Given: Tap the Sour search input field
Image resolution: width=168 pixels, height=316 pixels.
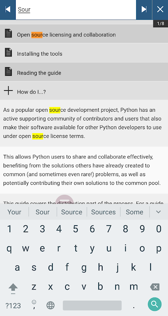Looking at the screenshot, I should 76,9.
